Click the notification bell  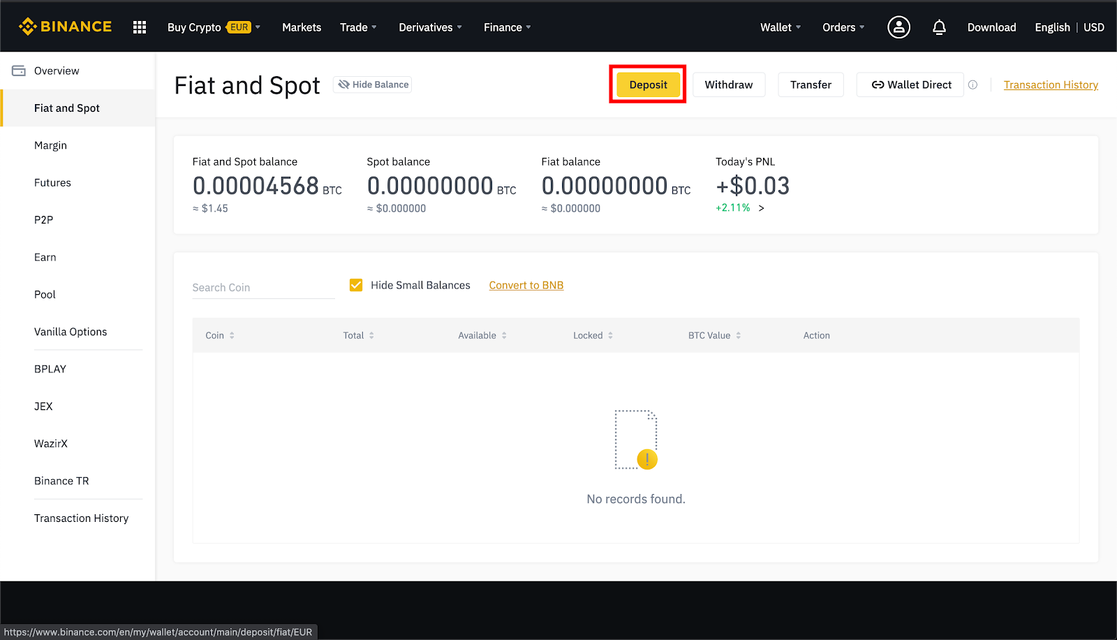coord(939,27)
